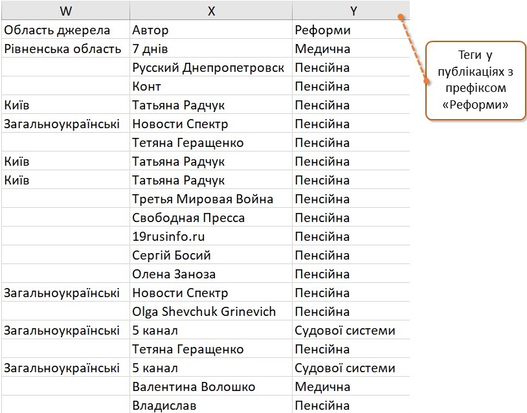
Task: Select 'Медична' cell in the '7 днів' row
Action: click(351, 49)
